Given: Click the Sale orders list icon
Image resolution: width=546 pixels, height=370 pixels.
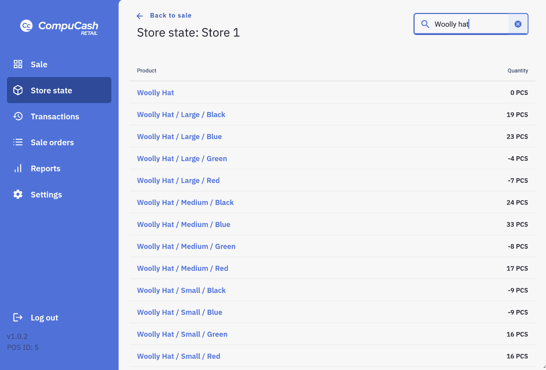Looking at the screenshot, I should [x=18, y=142].
